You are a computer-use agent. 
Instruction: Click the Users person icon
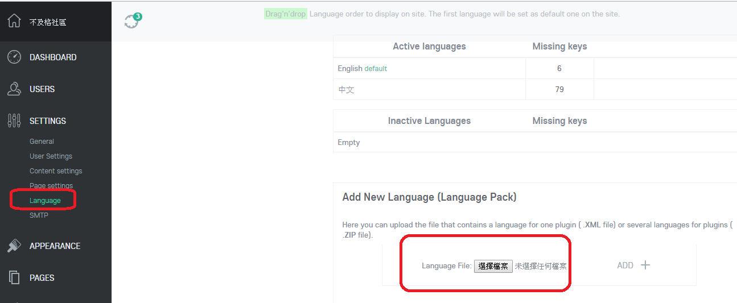click(14, 89)
